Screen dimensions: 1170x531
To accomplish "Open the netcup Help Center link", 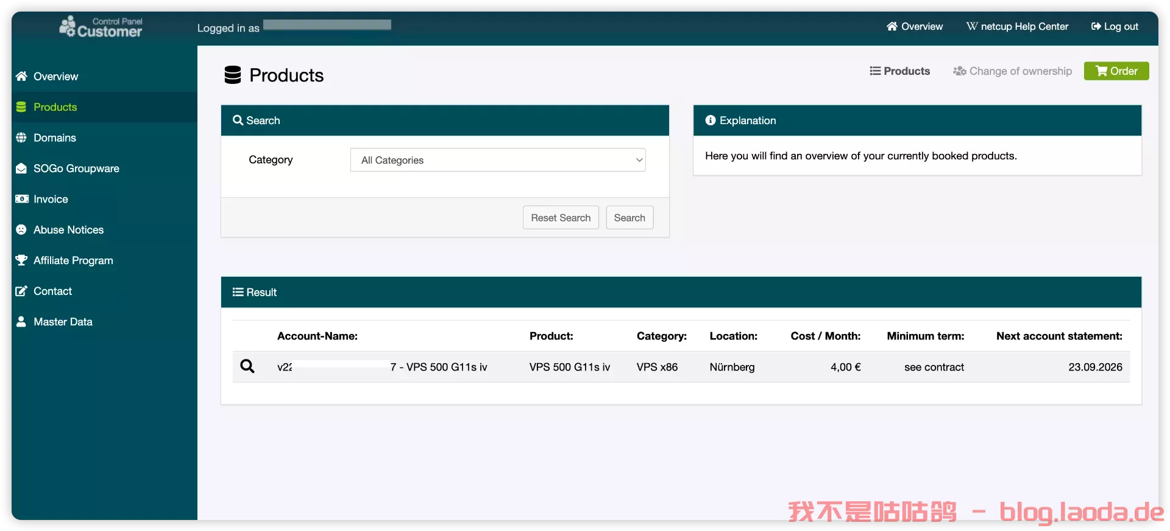I will tap(1017, 27).
